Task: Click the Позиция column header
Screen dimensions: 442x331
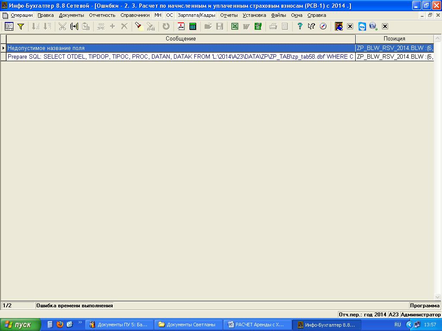Action: [395, 39]
